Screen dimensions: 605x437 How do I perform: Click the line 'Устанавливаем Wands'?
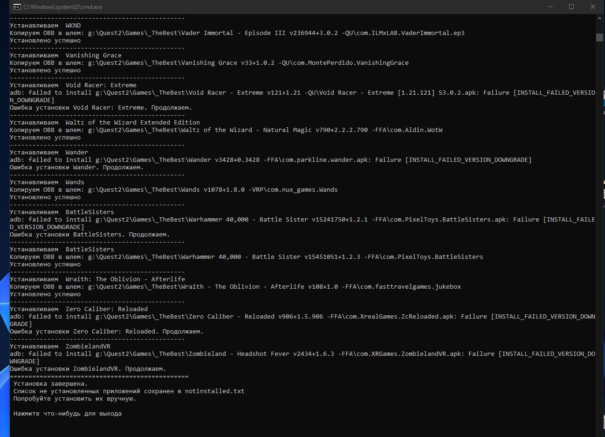pos(47,182)
